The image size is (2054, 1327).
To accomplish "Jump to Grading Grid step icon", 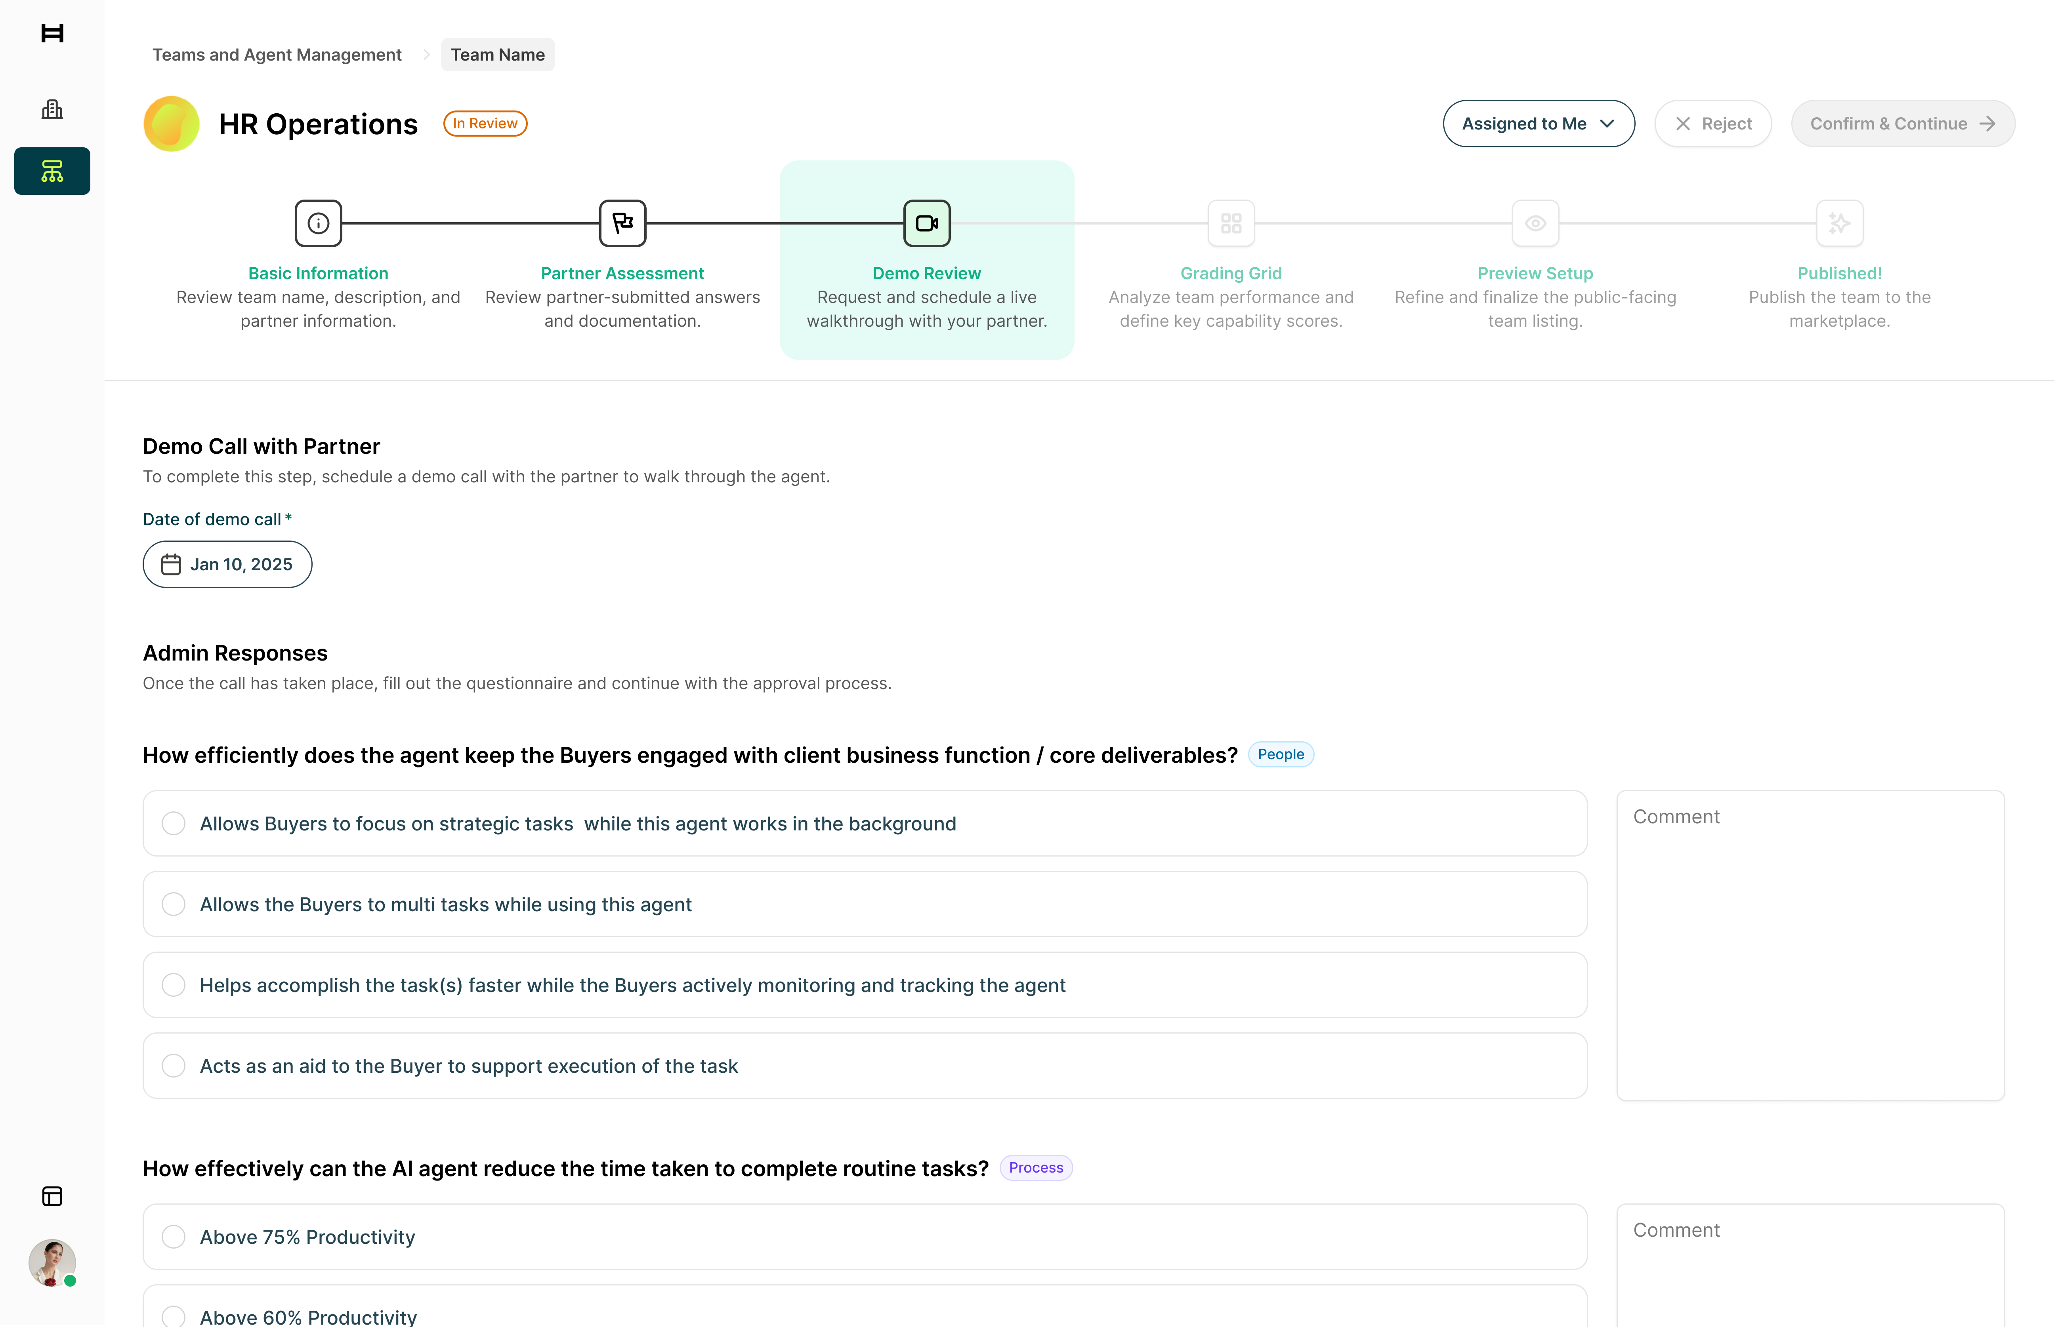I will (1231, 223).
